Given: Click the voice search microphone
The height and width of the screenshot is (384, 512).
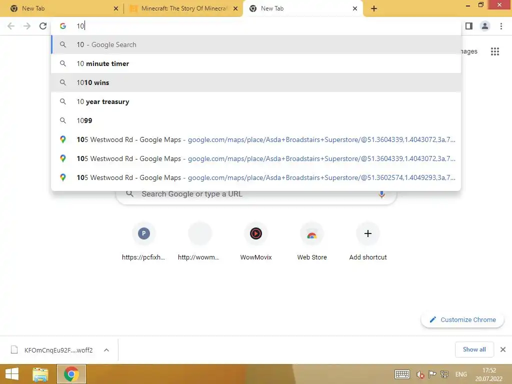Looking at the screenshot, I should [x=381, y=194].
